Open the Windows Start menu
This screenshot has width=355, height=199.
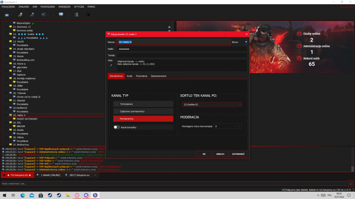click(x=4, y=195)
